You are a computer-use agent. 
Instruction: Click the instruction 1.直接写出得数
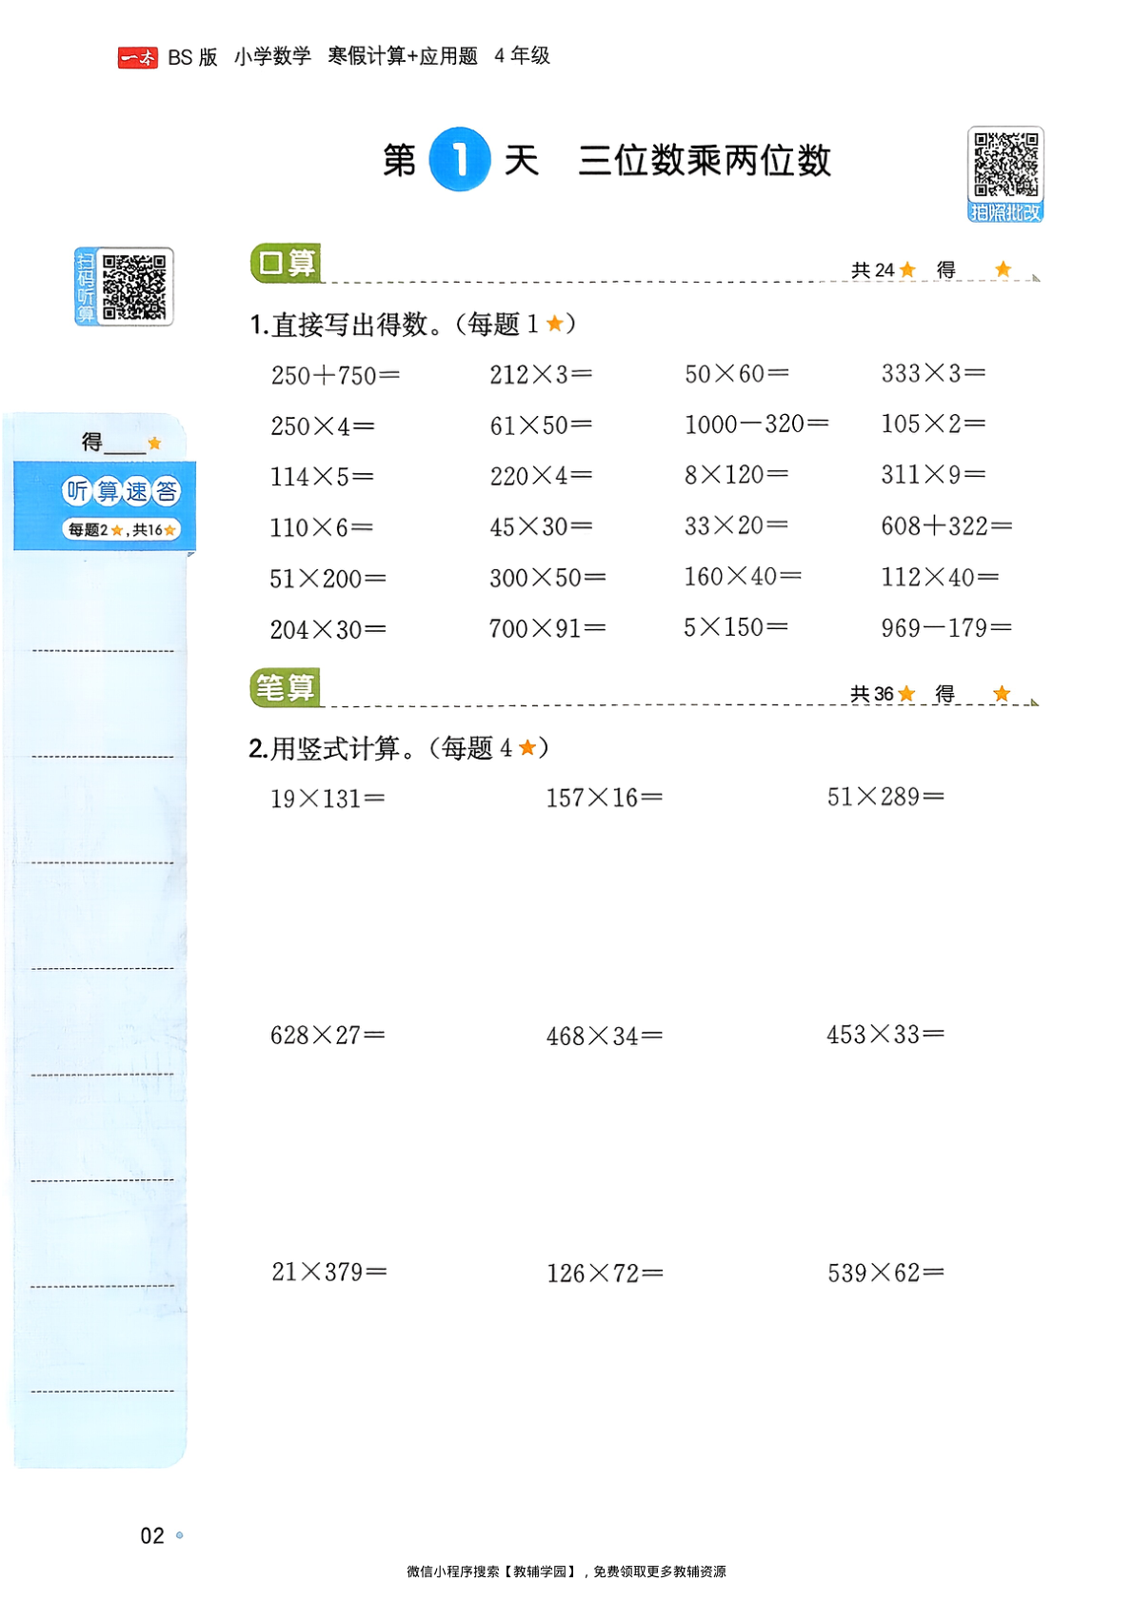point(346,325)
